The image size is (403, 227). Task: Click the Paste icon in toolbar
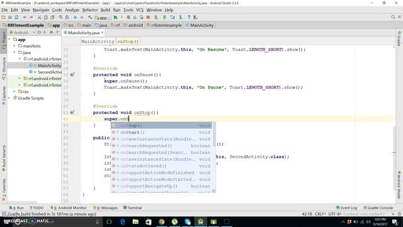click(x=52, y=18)
